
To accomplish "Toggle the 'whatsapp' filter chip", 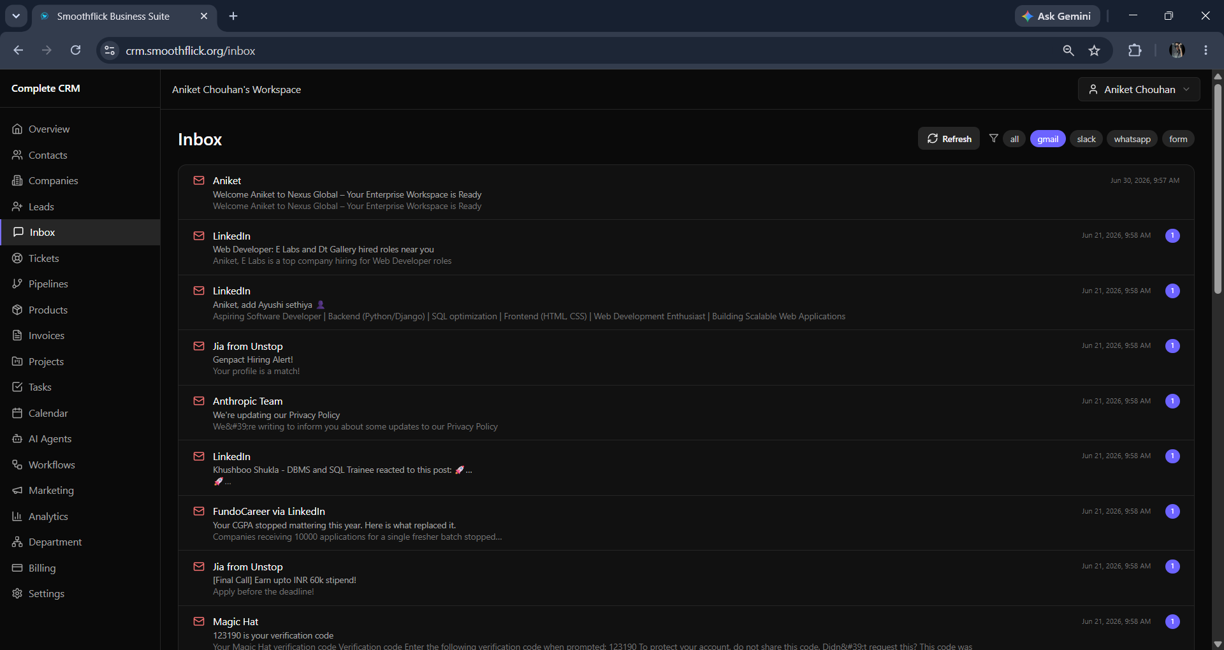I will (x=1132, y=139).
